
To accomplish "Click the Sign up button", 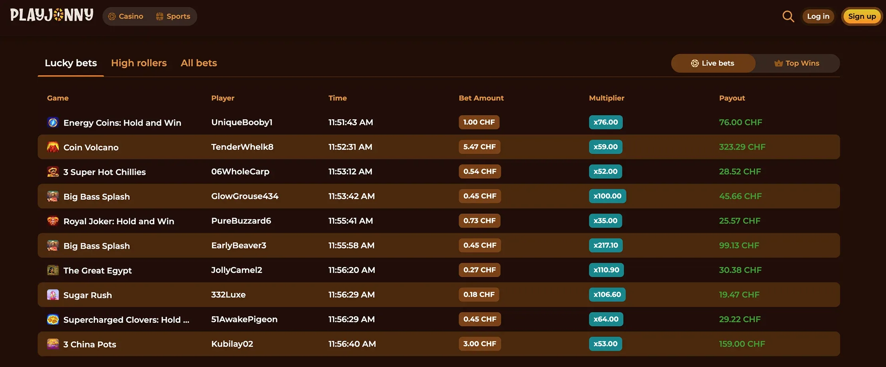I will [861, 16].
